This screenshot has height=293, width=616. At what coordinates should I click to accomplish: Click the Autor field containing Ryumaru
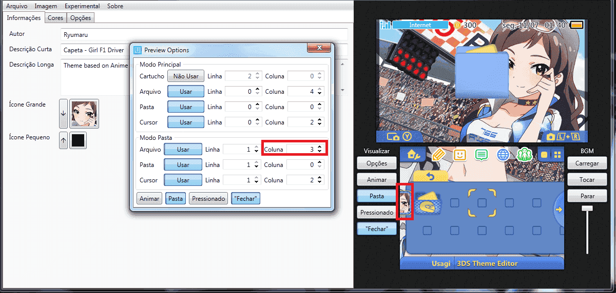[204, 34]
